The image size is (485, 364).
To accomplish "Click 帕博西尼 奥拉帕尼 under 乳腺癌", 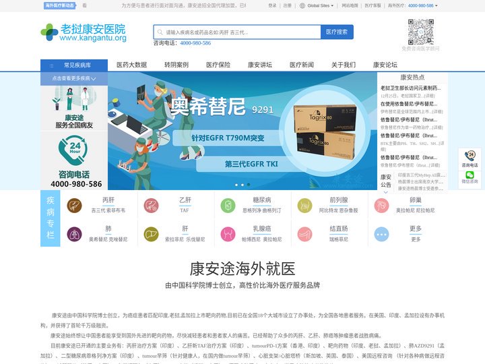I will tap(261, 239).
